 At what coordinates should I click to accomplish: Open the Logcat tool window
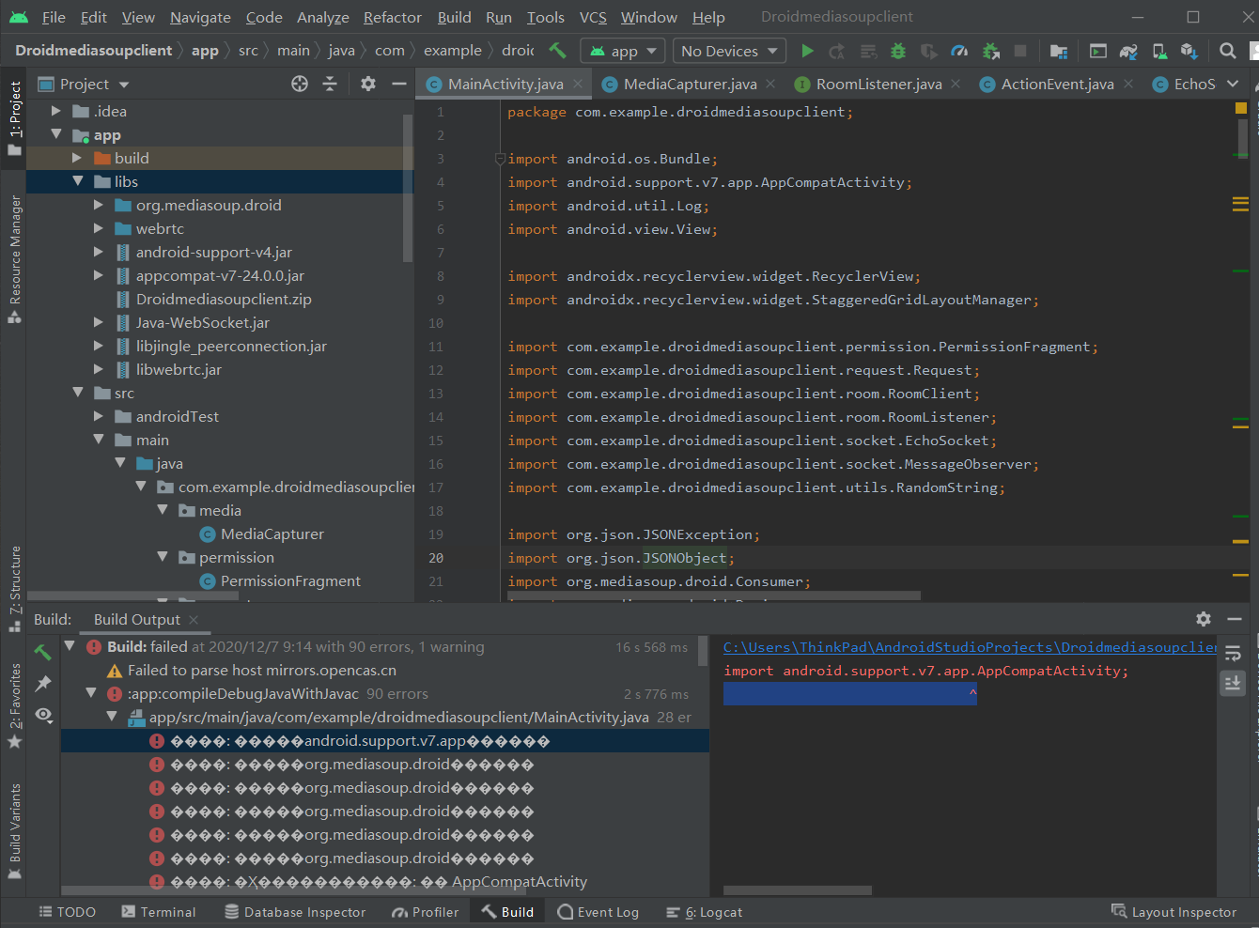coord(704,912)
